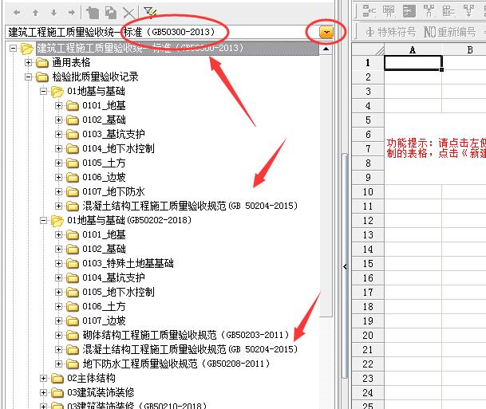Expand the 通用表格 folder node
Viewport: 486px width, 409px height.
point(29,63)
